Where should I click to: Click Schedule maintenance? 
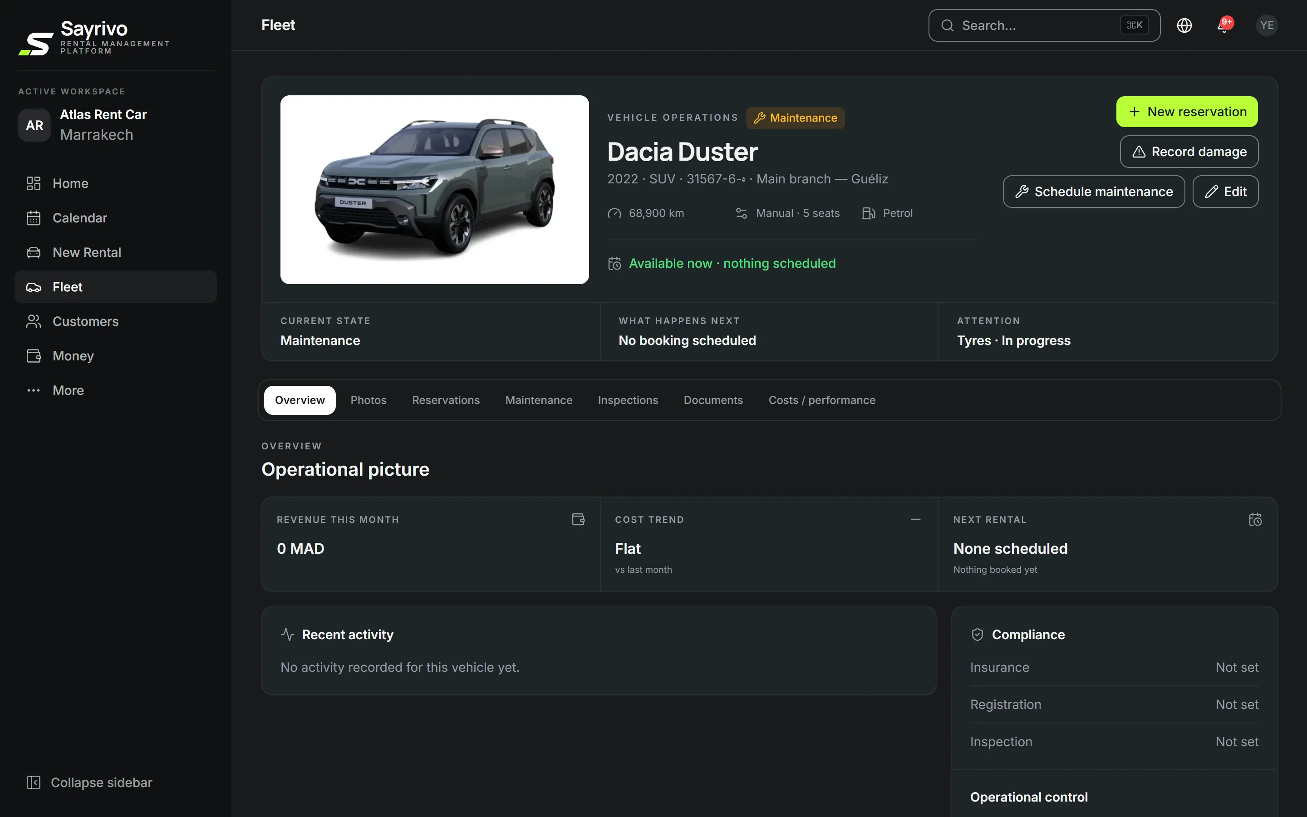point(1094,192)
